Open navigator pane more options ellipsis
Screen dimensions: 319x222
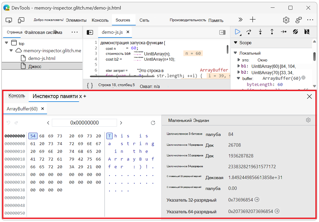point(75,32)
